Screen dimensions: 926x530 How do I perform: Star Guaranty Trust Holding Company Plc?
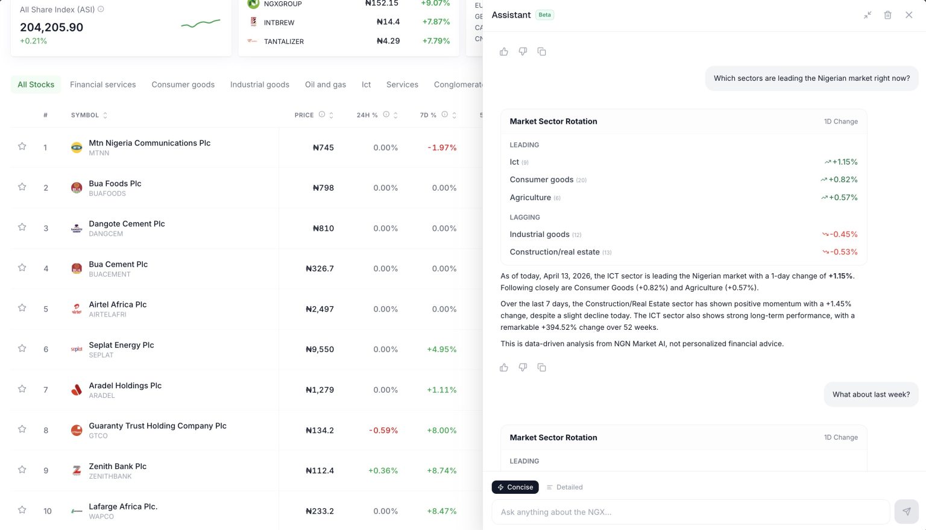click(22, 429)
